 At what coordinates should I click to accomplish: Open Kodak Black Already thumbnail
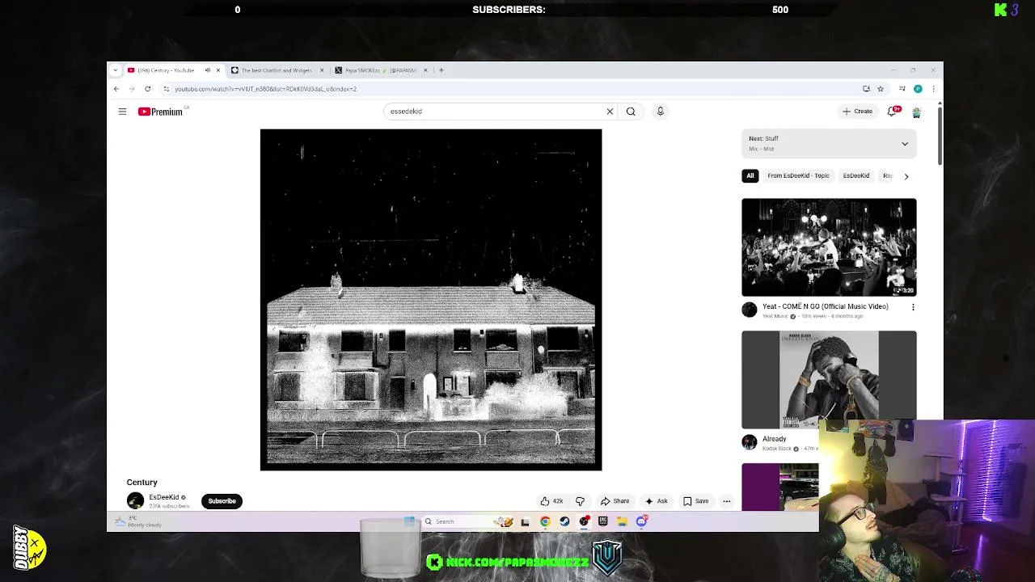click(x=829, y=380)
